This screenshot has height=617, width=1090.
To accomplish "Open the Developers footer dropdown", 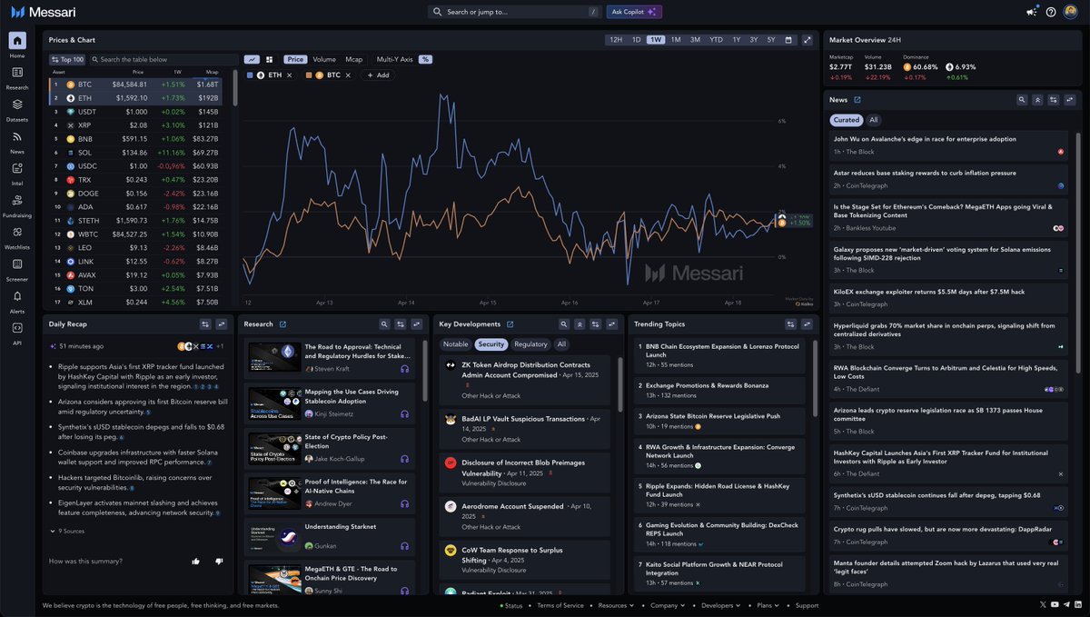I will pos(720,605).
